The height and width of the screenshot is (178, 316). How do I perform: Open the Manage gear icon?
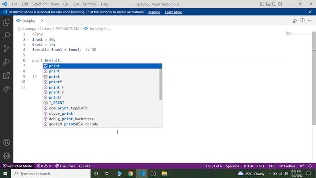6,156
